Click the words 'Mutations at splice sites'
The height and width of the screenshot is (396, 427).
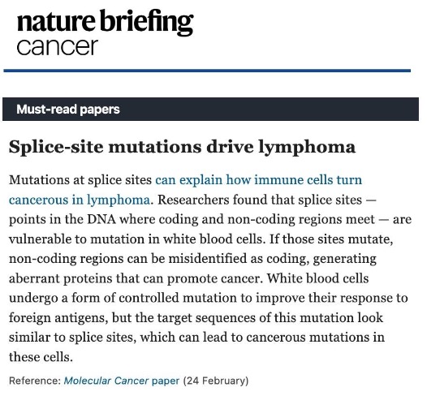pos(80,180)
